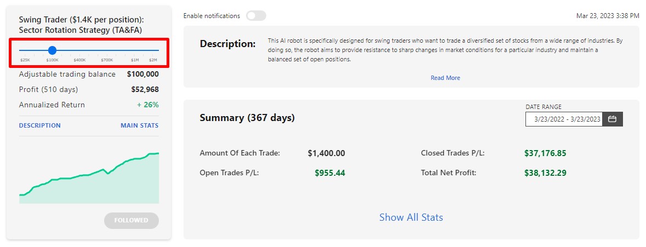646x247 pixels.
Task: Click the Annualized Return +26% value
Action: [x=148, y=105]
